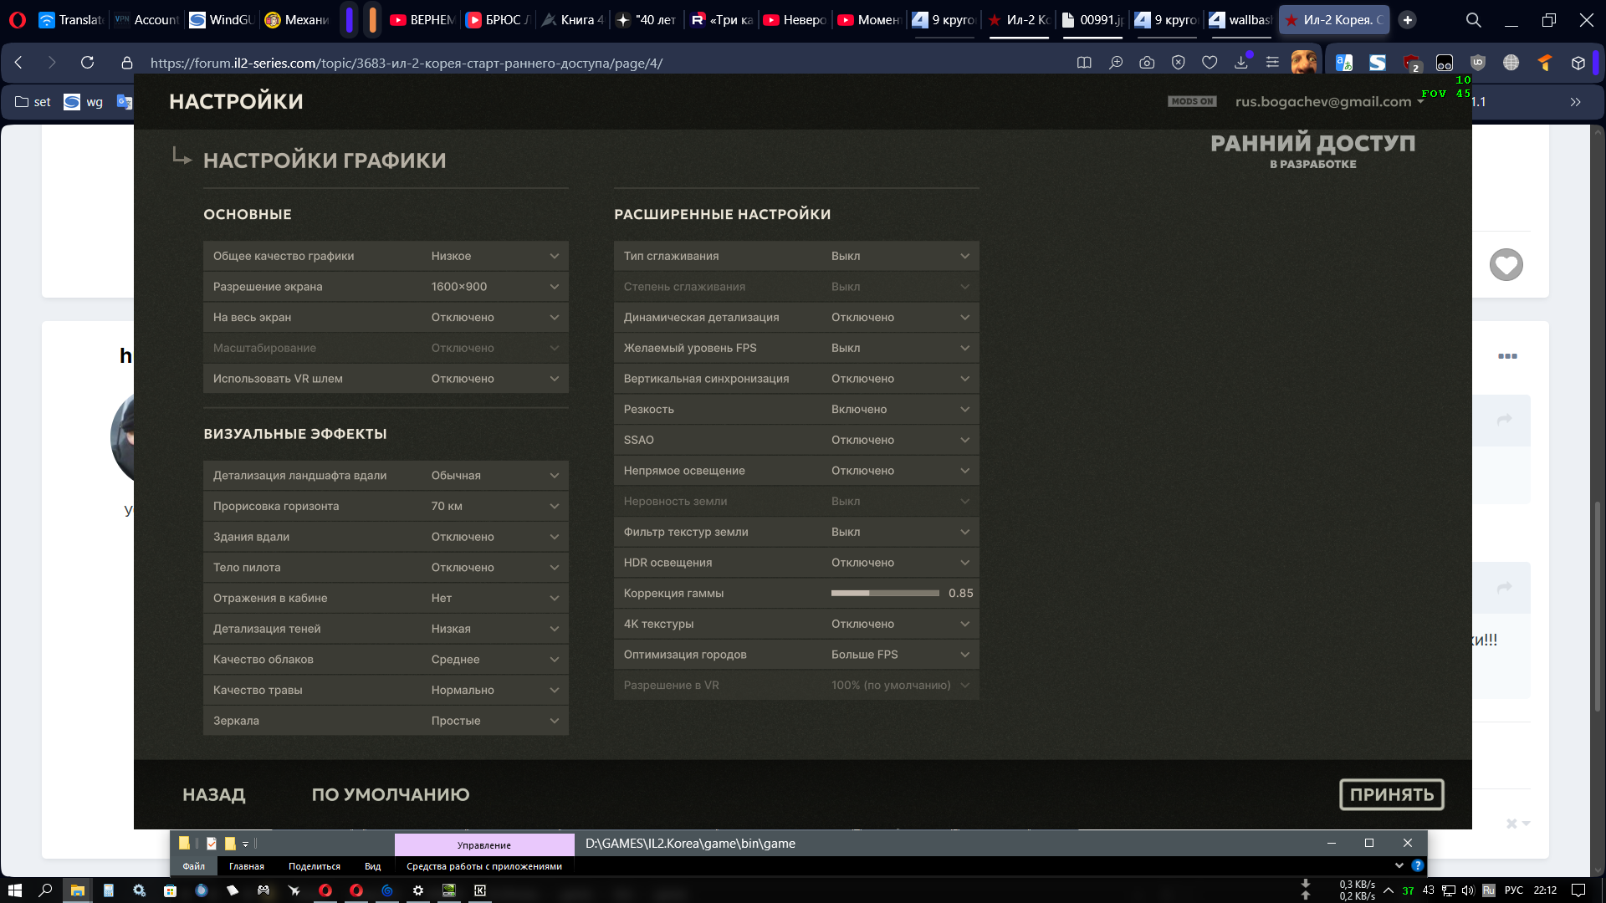
Task: Click the volume icon in system tray
Action: click(1468, 890)
